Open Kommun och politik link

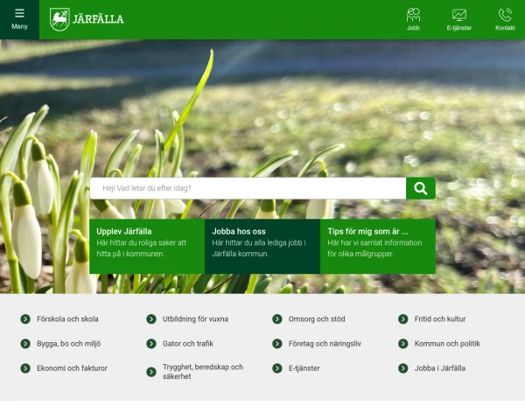(x=447, y=344)
